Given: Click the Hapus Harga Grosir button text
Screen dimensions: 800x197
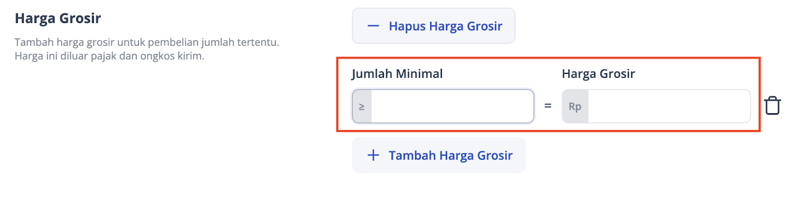Looking at the screenshot, I should (x=445, y=26).
